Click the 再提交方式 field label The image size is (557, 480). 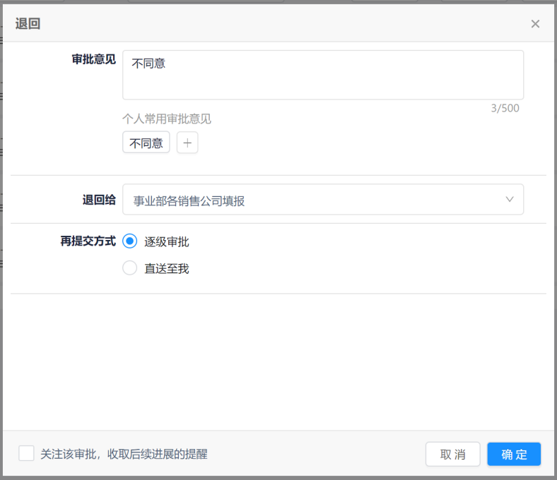(x=88, y=241)
